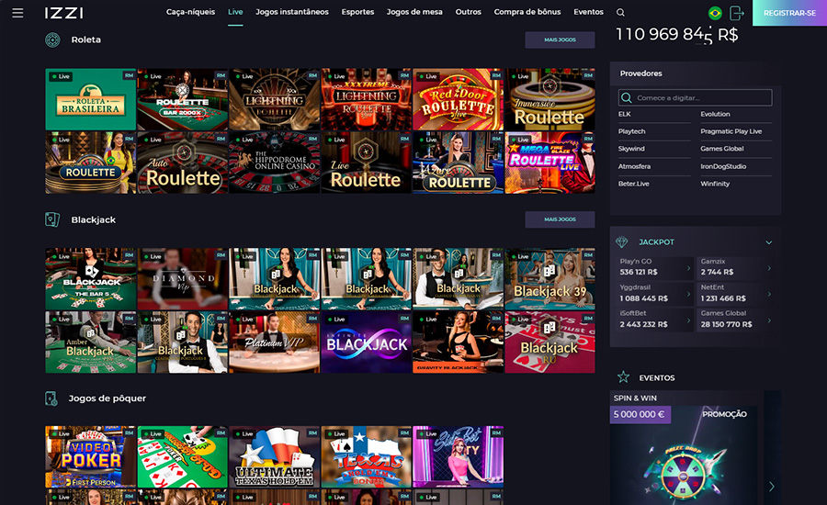827x505 pixels.
Task: Open Blackjack The Bar 5 game
Action: [x=91, y=279]
